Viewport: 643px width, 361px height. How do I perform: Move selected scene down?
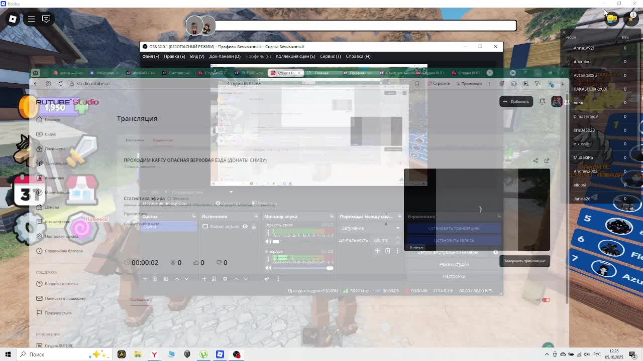tap(186, 279)
